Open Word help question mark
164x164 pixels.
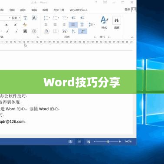click(x=96, y=2)
